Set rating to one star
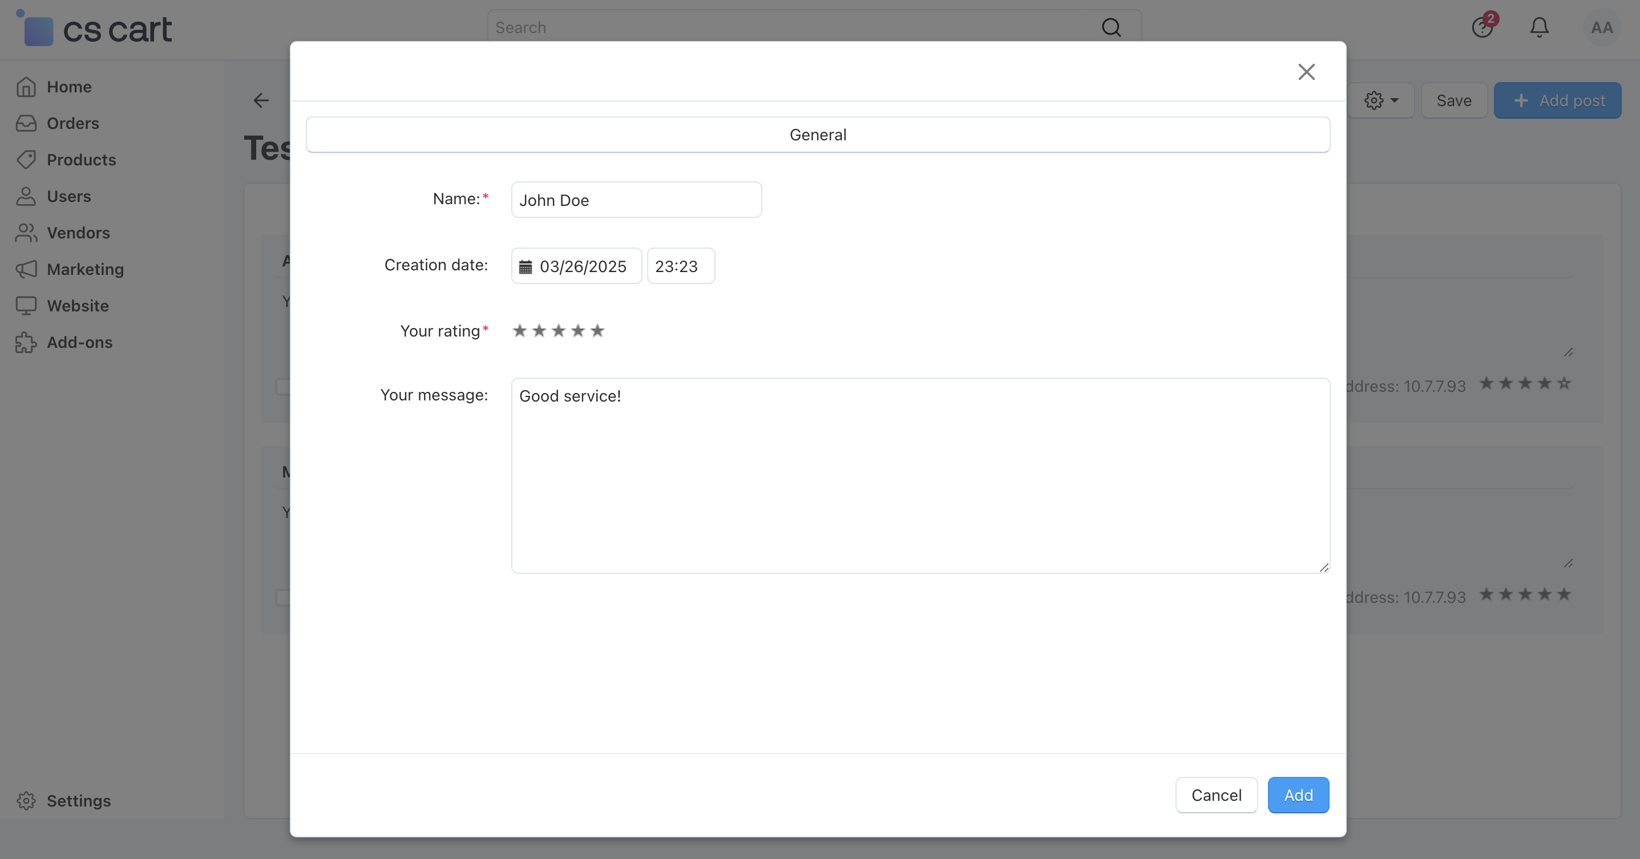 (519, 331)
